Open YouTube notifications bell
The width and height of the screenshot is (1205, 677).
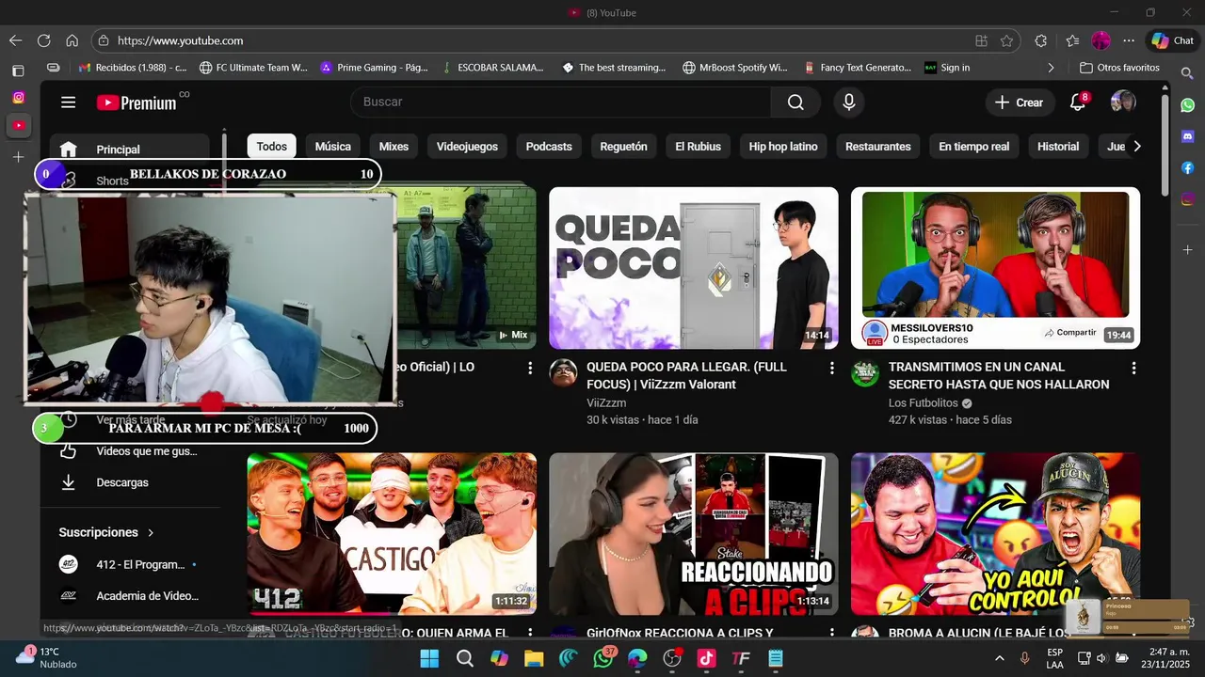[1078, 102]
